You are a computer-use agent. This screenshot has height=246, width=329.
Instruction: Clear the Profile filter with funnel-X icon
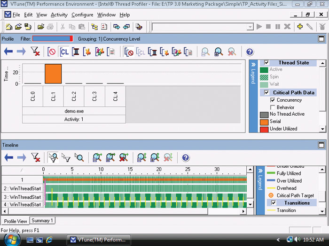tap(35, 52)
